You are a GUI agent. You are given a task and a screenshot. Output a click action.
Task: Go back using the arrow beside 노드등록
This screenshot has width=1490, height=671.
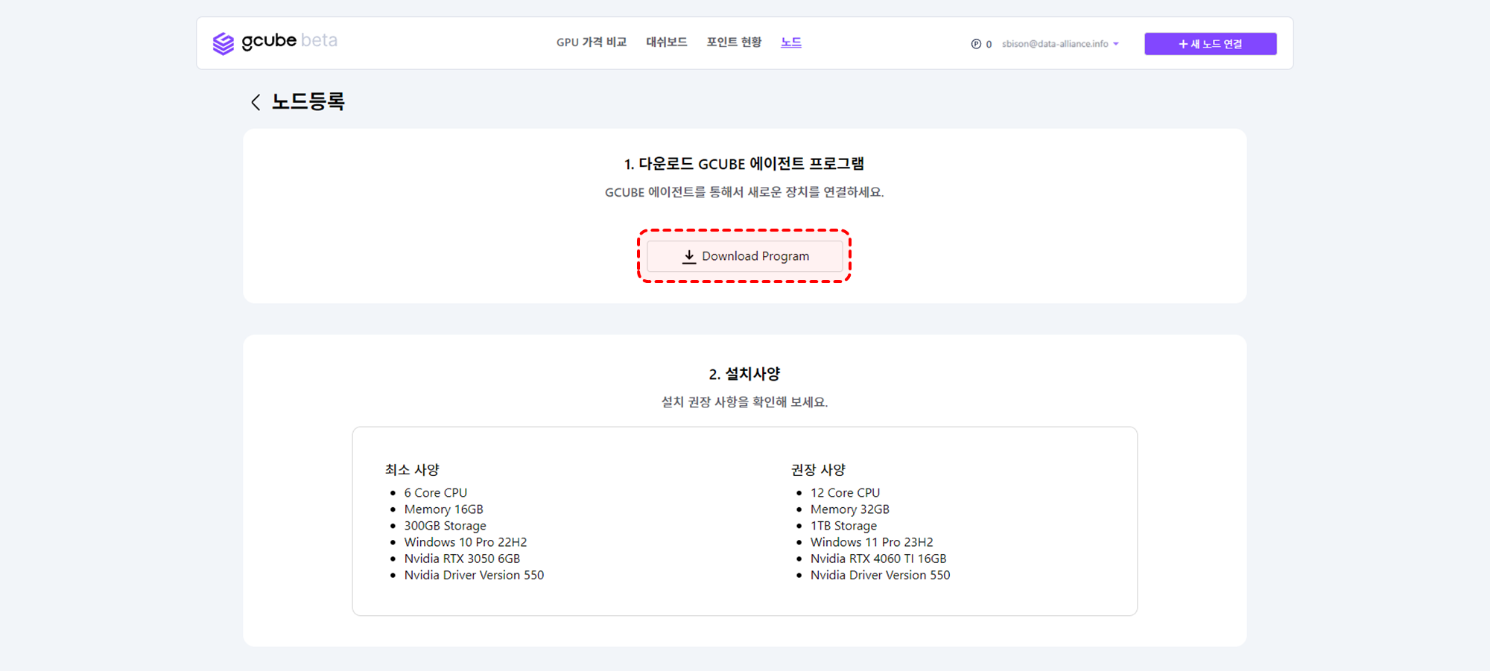256,102
